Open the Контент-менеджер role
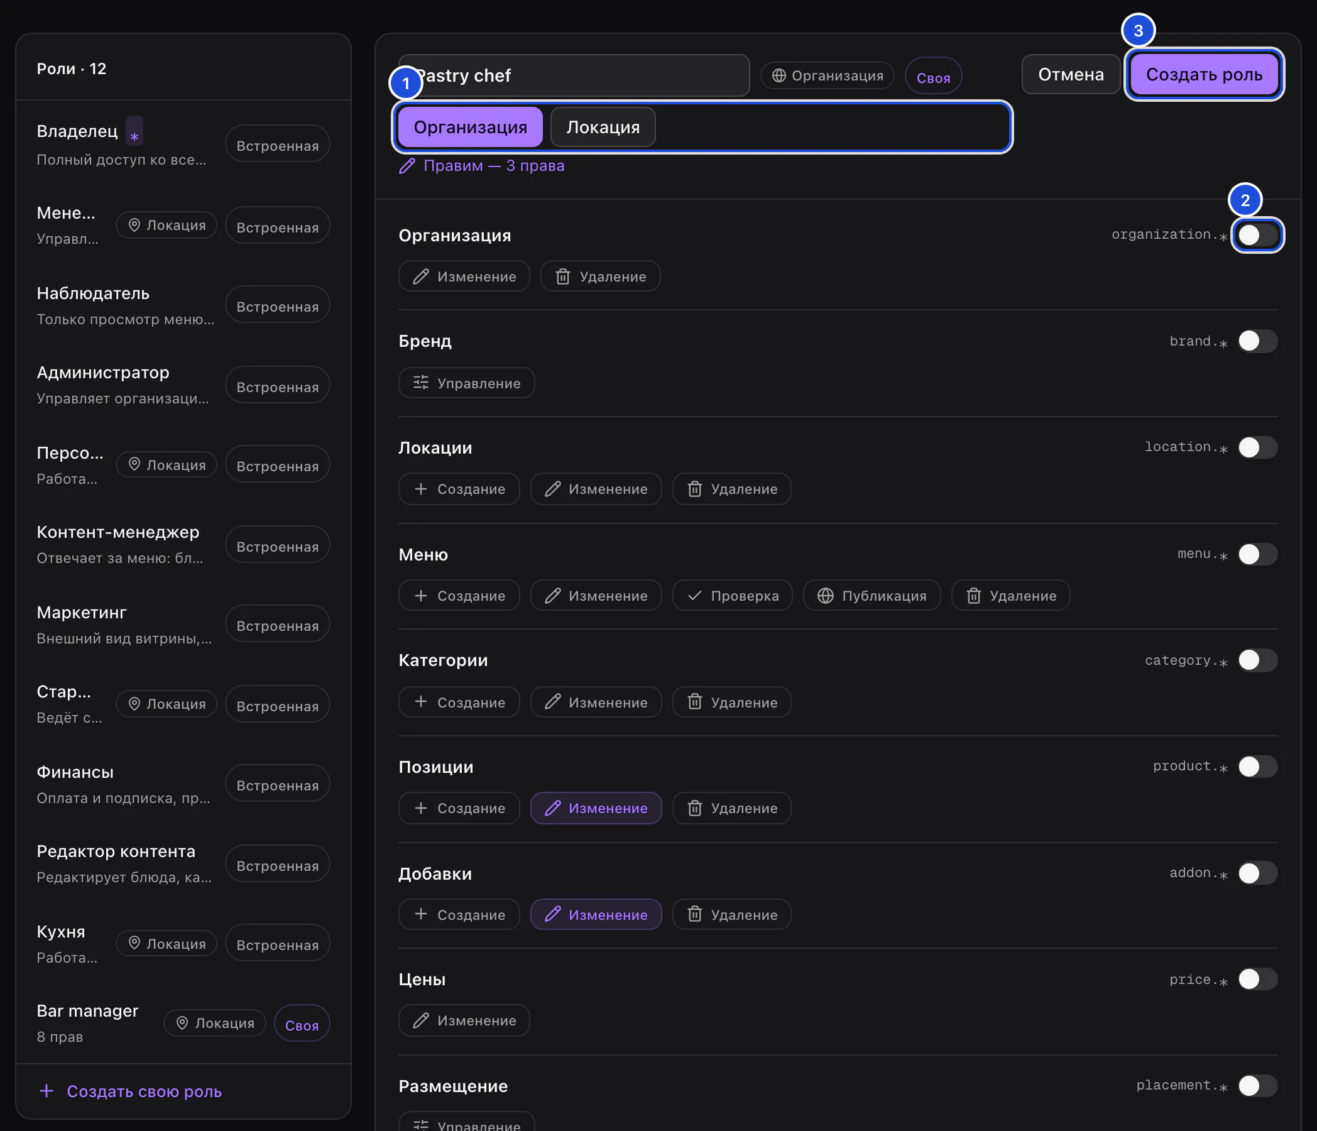Viewport: 1317px width, 1131px height. [183, 545]
